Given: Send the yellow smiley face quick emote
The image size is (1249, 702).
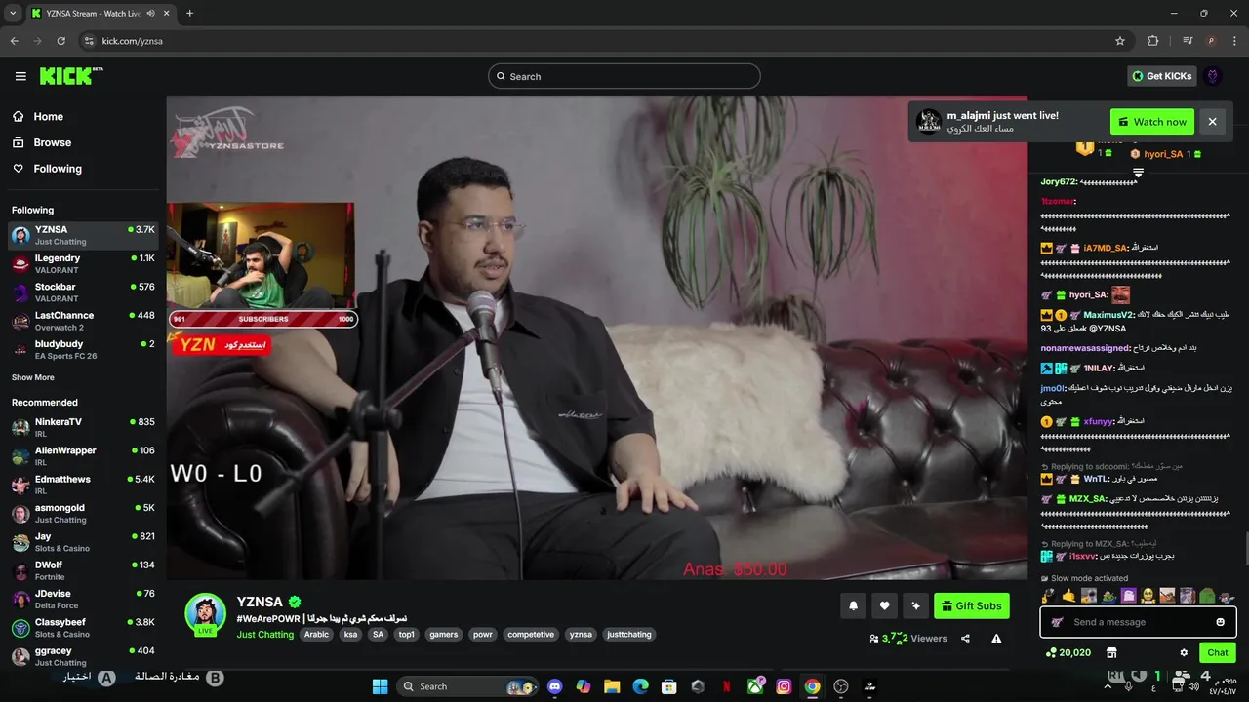Looking at the screenshot, I should coord(1148,595).
